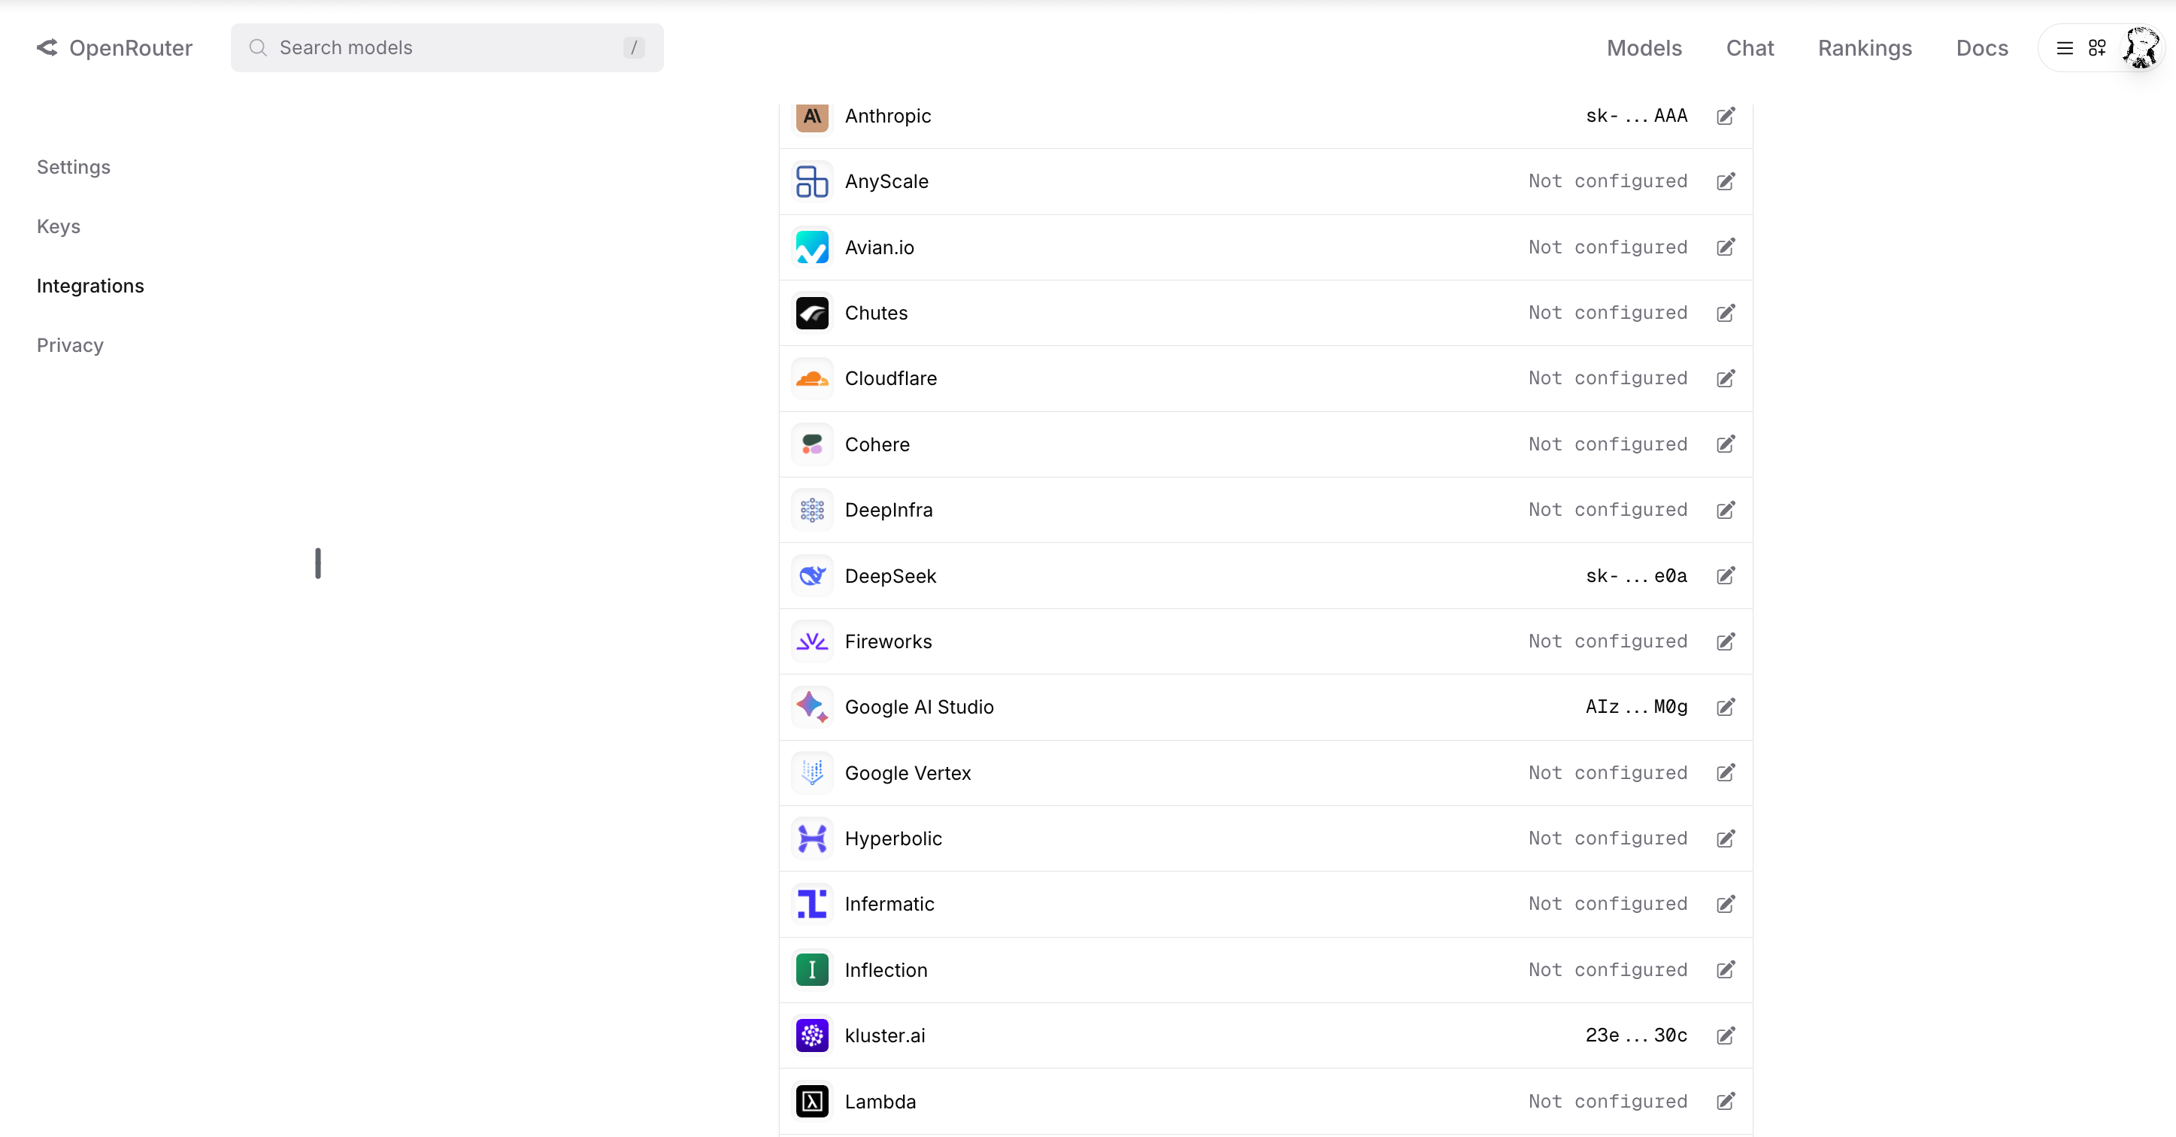Screen dimensions: 2176x1137
Task: Click the Google Vertex provider name
Action: [908, 773]
